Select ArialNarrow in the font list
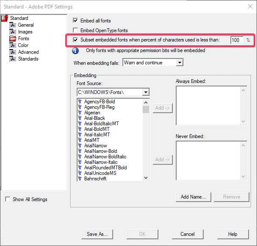The width and height of the screenshot is (257, 246). tap(95, 146)
